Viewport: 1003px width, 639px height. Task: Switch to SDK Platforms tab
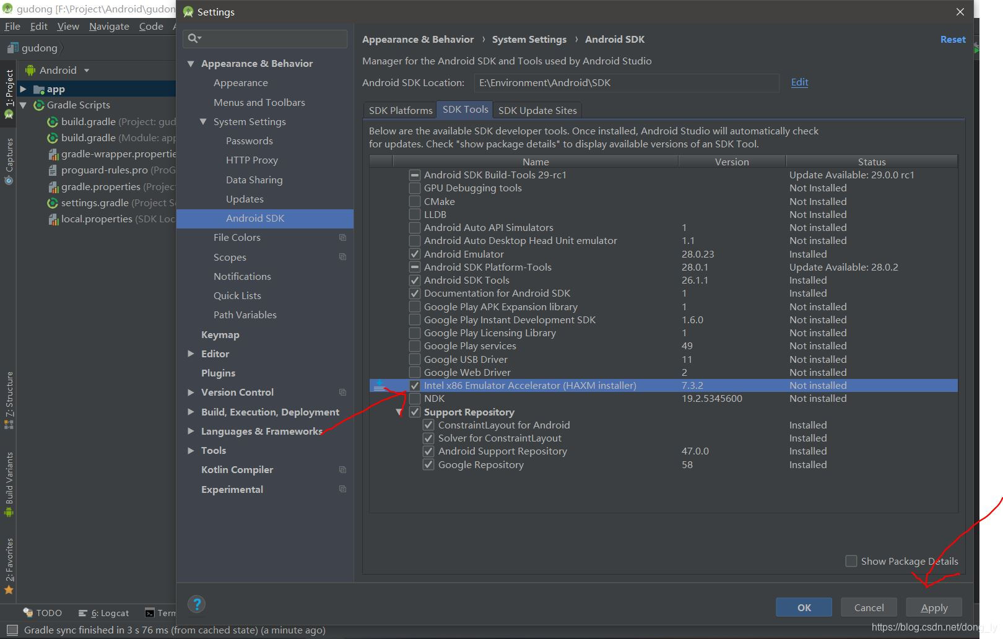[401, 110]
